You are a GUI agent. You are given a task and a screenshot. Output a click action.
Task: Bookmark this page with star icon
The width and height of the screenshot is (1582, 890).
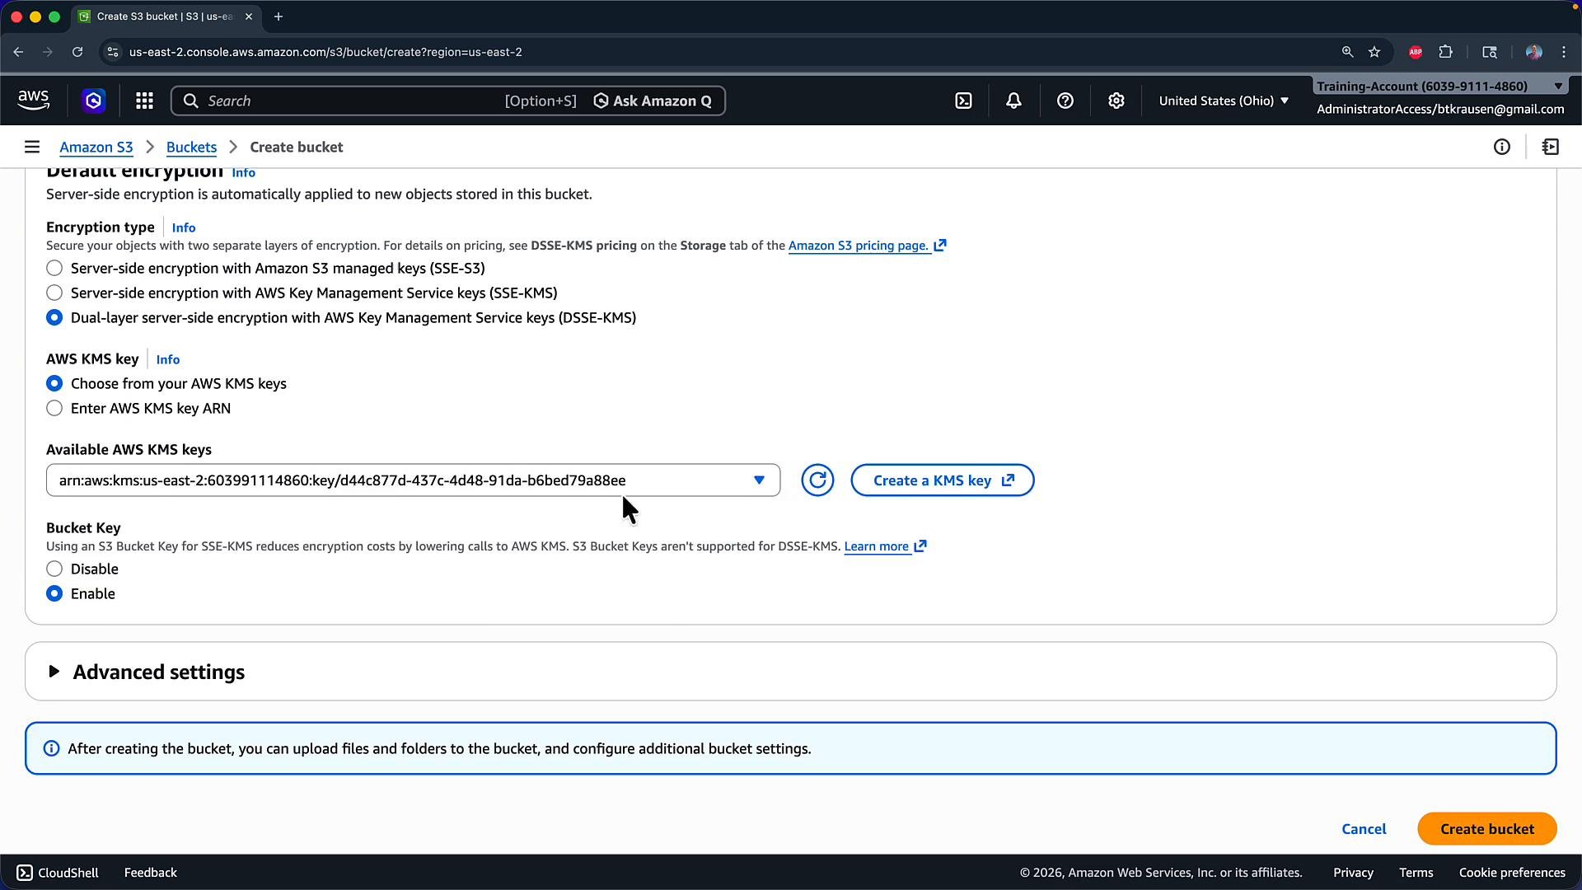tap(1374, 52)
